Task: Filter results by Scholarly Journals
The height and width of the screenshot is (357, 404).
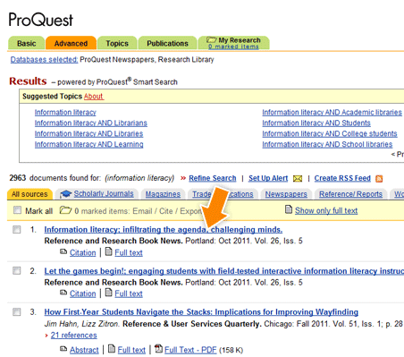Action: tap(104, 193)
